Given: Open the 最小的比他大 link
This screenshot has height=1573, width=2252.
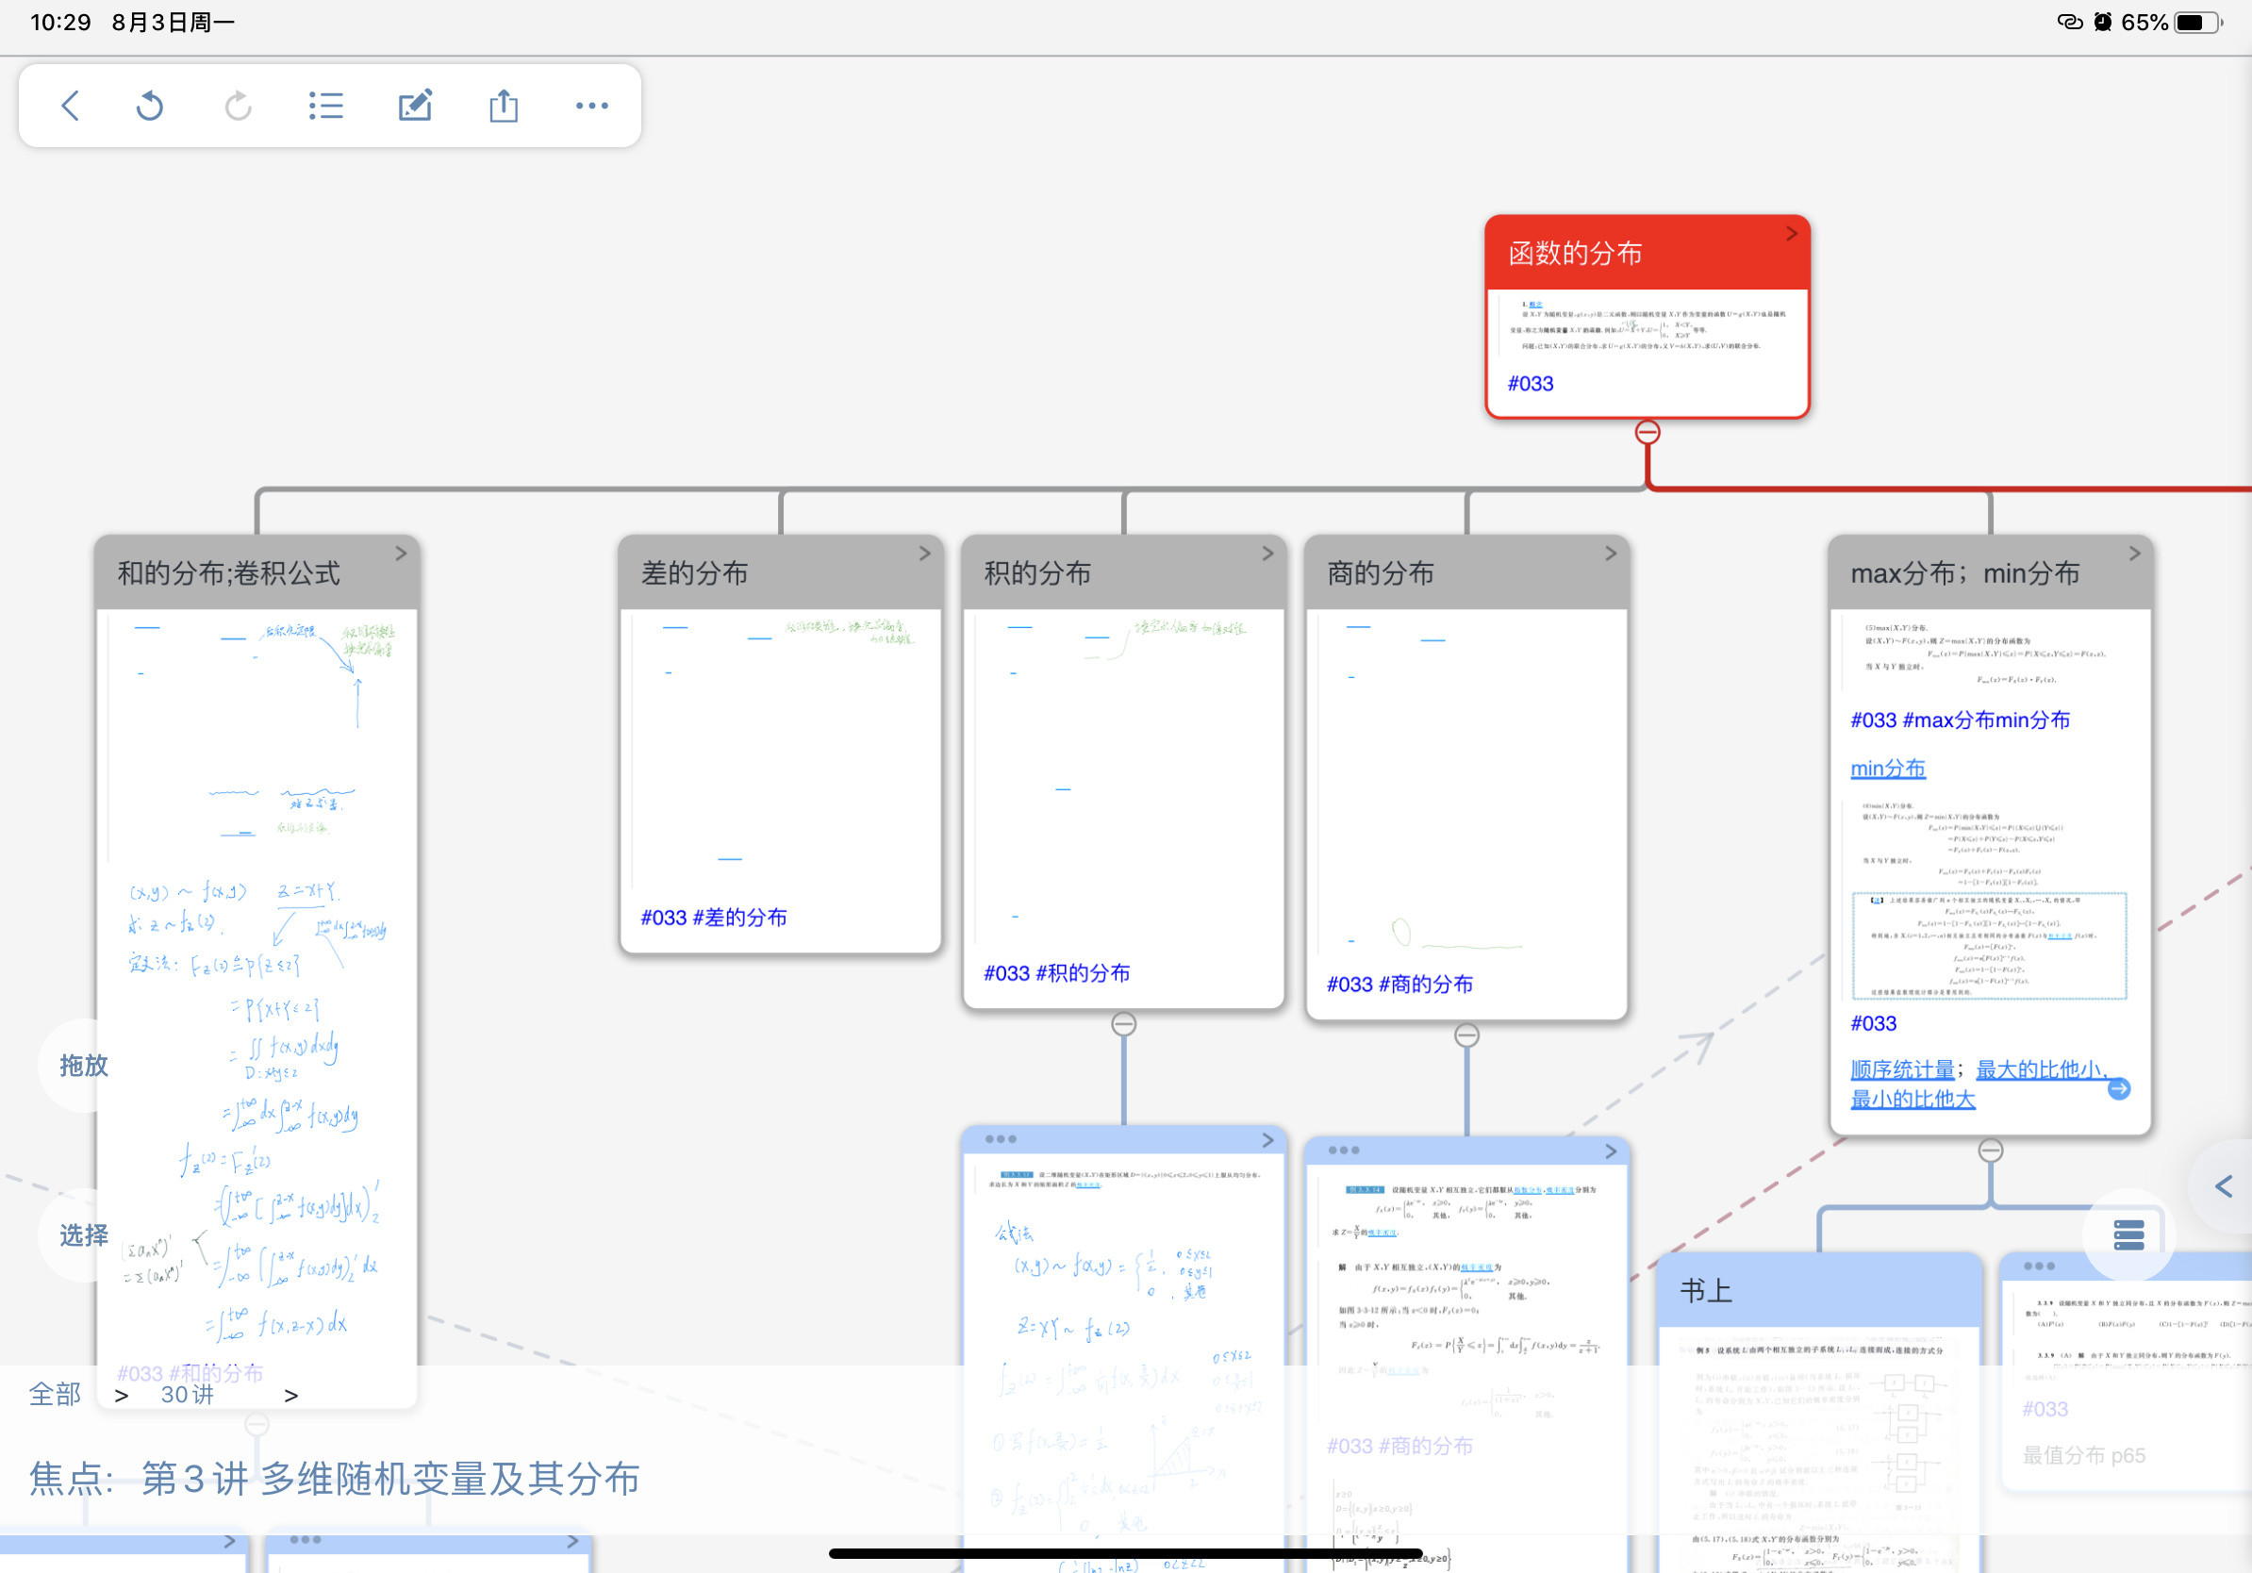Looking at the screenshot, I should [1913, 1099].
